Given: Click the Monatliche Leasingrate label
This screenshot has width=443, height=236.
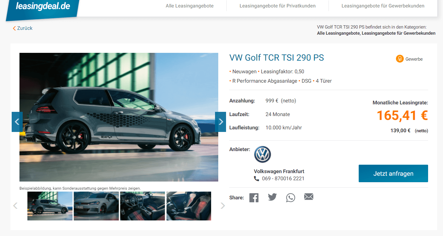Looking at the screenshot, I should pyautogui.click(x=401, y=103).
